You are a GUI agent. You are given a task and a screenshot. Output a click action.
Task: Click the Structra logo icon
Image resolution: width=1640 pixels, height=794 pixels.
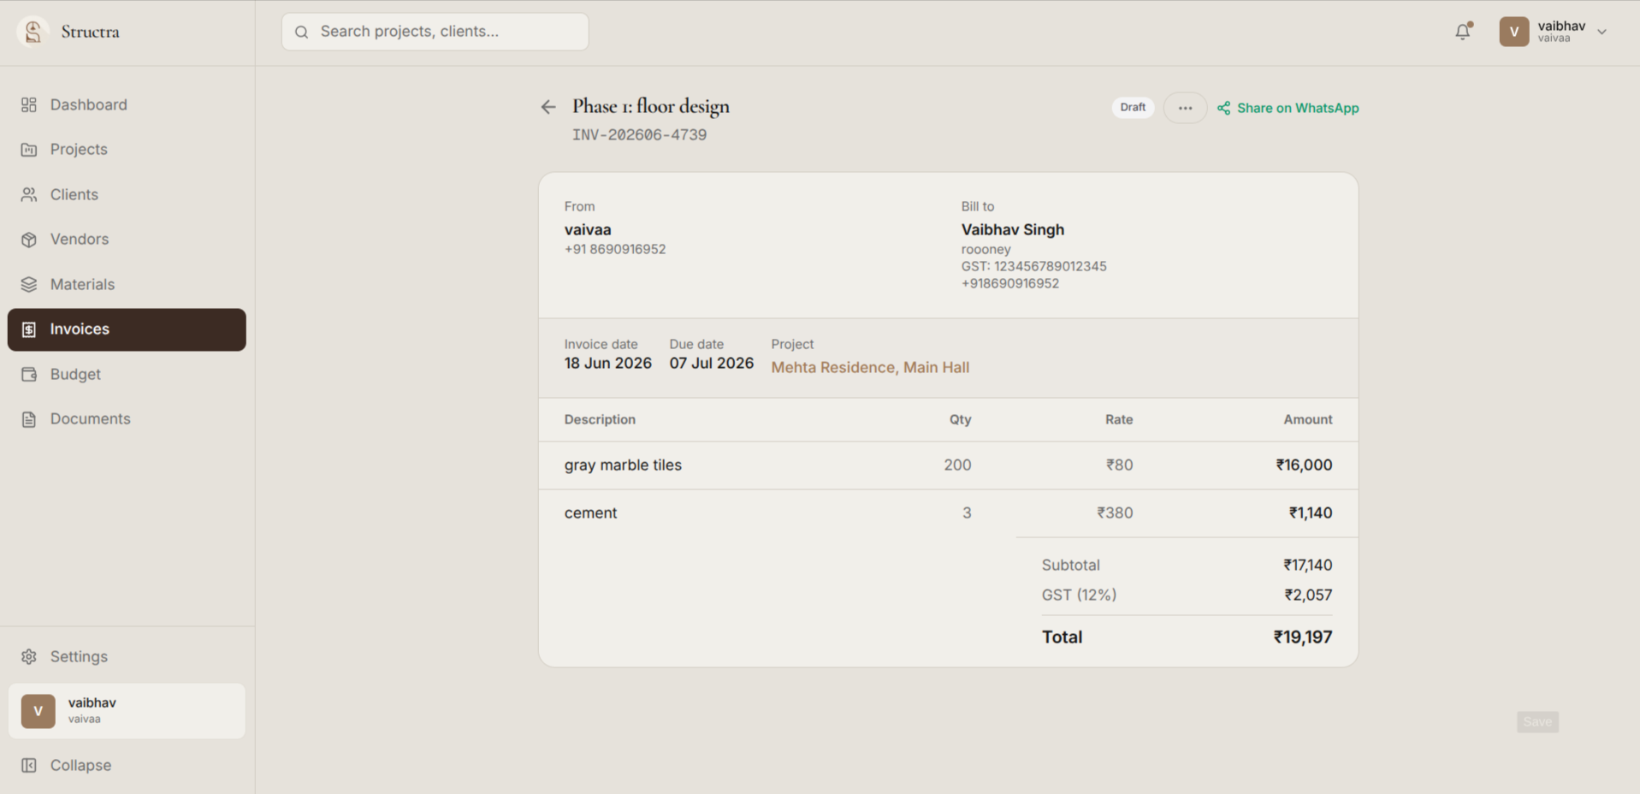coord(33,32)
